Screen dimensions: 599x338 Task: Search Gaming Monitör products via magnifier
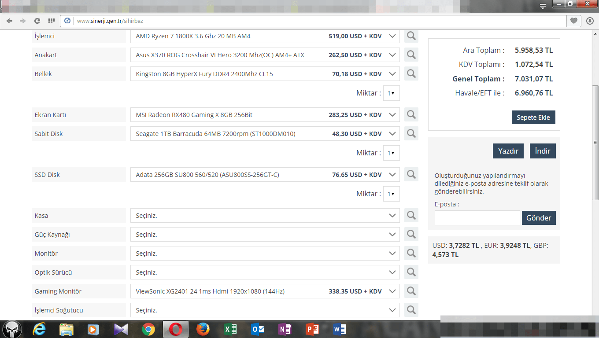pos(411,291)
